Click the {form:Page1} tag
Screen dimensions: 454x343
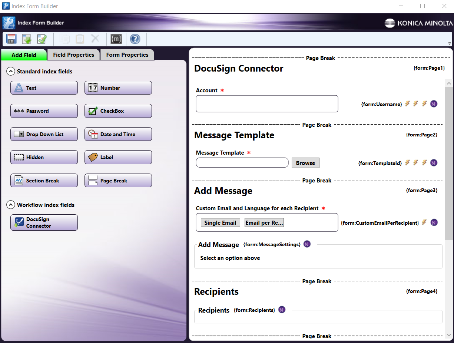point(429,68)
